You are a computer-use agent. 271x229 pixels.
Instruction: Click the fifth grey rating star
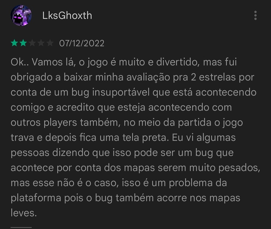coord(50,43)
